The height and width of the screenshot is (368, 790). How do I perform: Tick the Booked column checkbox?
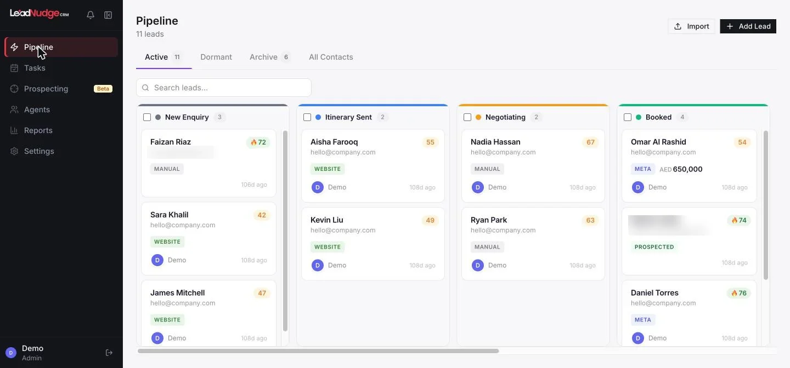coord(628,117)
